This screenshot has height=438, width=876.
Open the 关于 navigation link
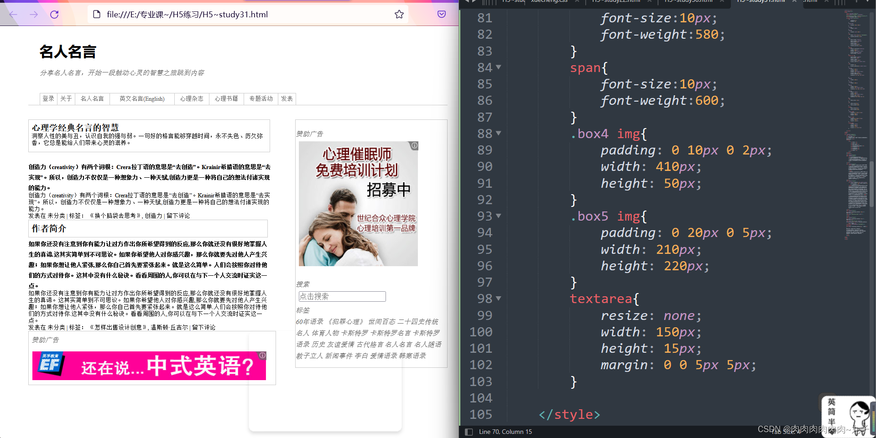click(x=66, y=99)
